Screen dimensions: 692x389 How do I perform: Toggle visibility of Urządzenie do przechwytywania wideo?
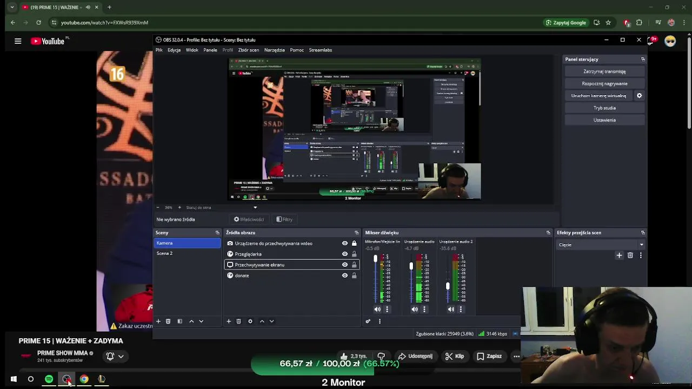tap(345, 243)
